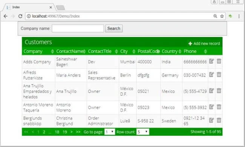Go to page 18
The width and height of the screenshot is (245, 147).
coord(57,132)
